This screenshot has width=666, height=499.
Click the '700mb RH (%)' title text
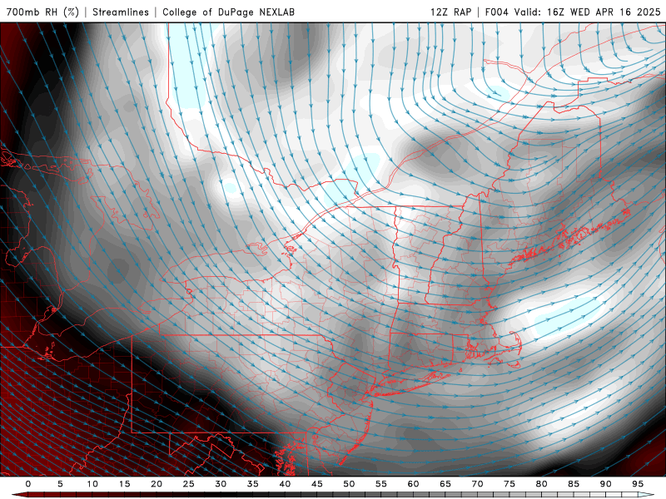[43, 12]
